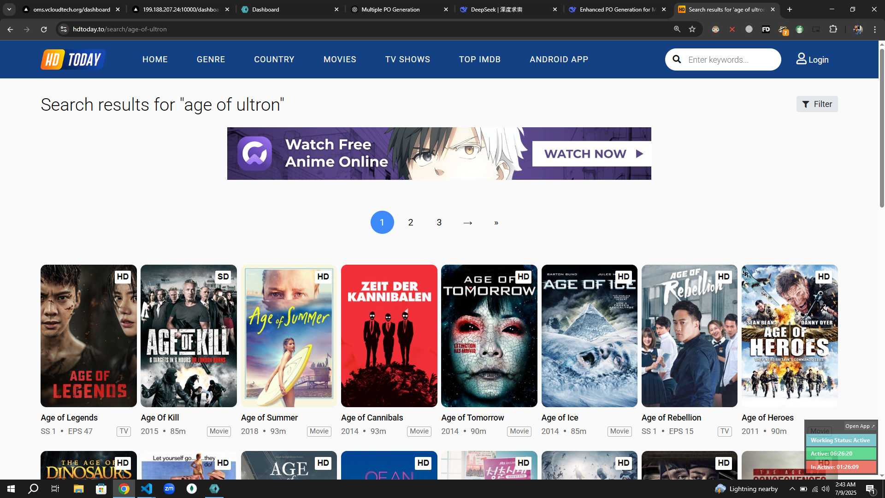
Task: Open The Age of Dinosaurs poster
Action: tap(88, 465)
